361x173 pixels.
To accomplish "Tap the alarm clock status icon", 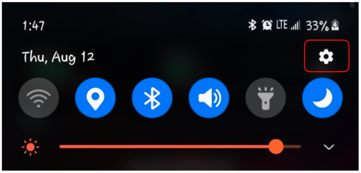I will point(267,25).
